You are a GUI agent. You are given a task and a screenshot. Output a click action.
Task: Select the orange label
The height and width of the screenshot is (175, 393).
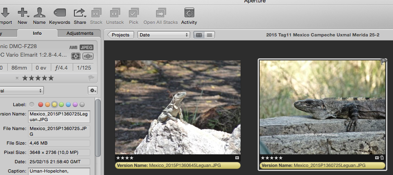click(x=48, y=105)
